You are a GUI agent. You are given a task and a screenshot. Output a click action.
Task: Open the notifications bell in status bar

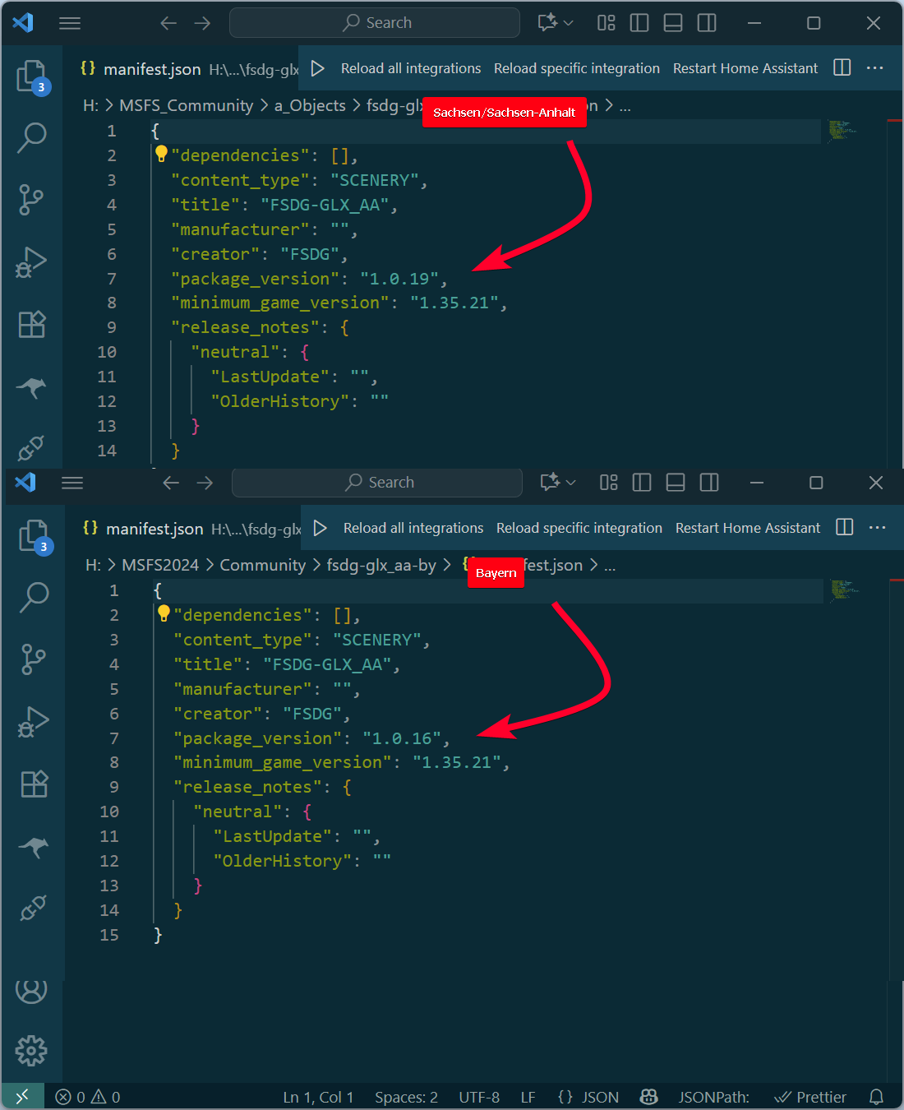tap(876, 1097)
